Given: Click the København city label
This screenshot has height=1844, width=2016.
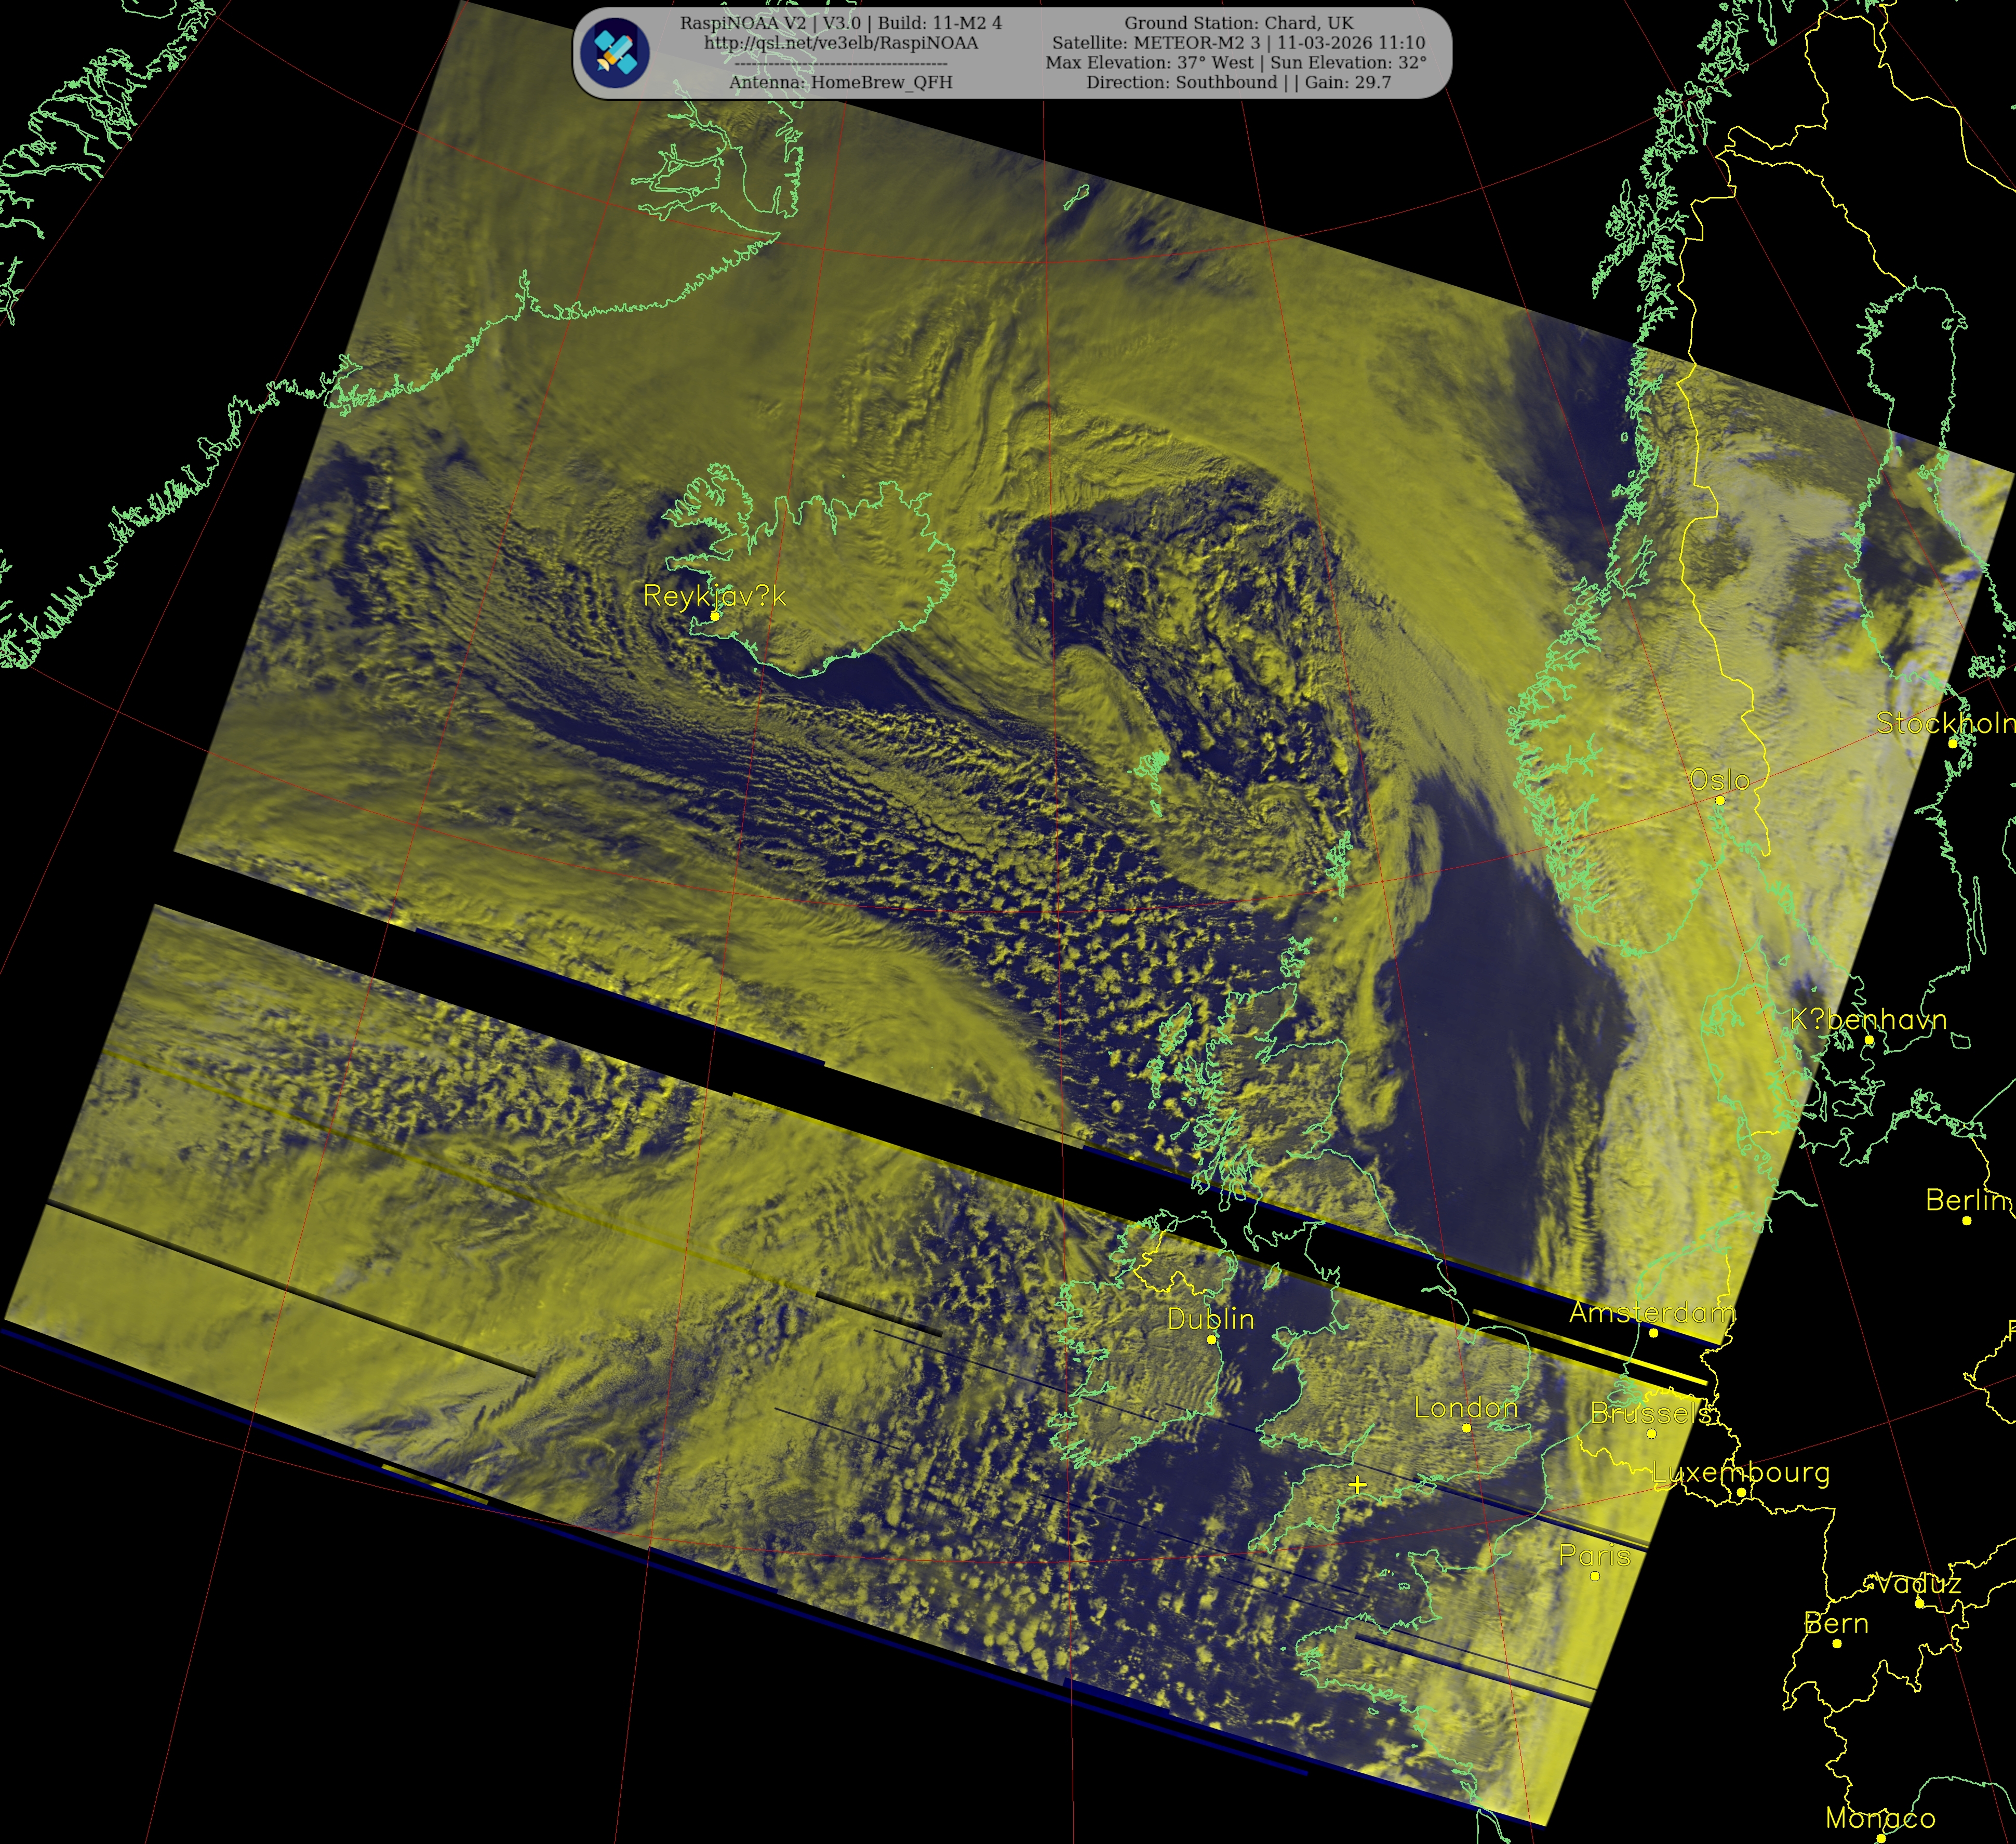Looking at the screenshot, I should click(1868, 1020).
